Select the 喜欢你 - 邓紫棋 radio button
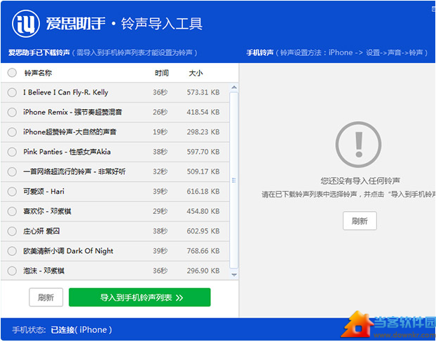This screenshot has height=342, width=436. pos(12,211)
